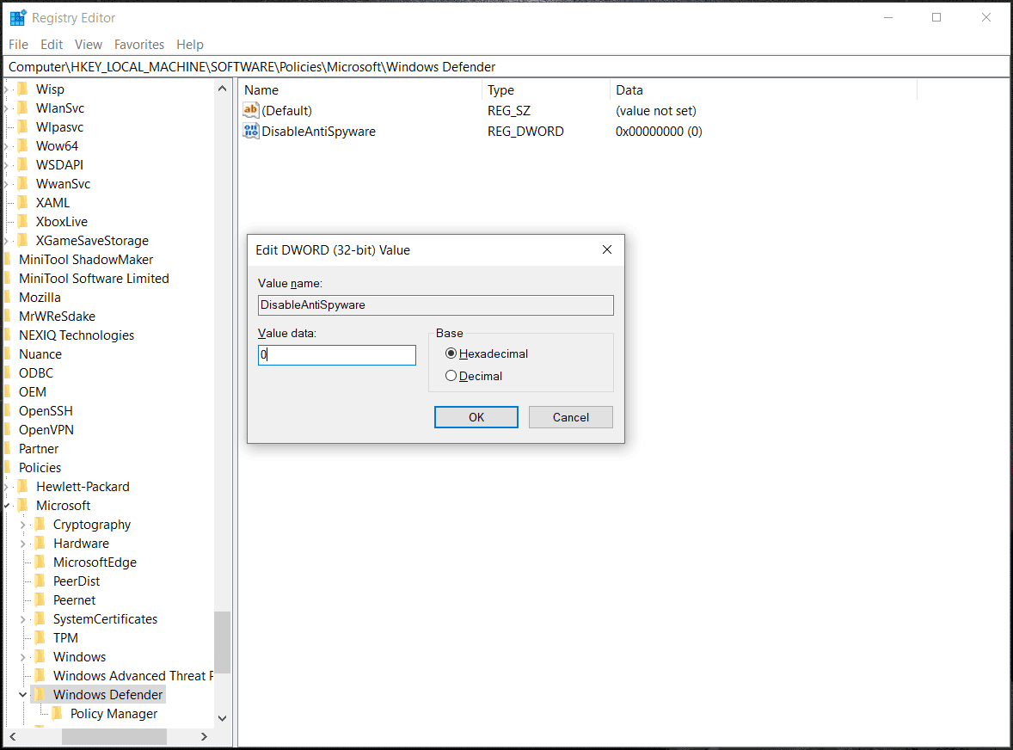
Task: Click the Peernet folder icon
Action: pyautogui.click(x=40, y=599)
